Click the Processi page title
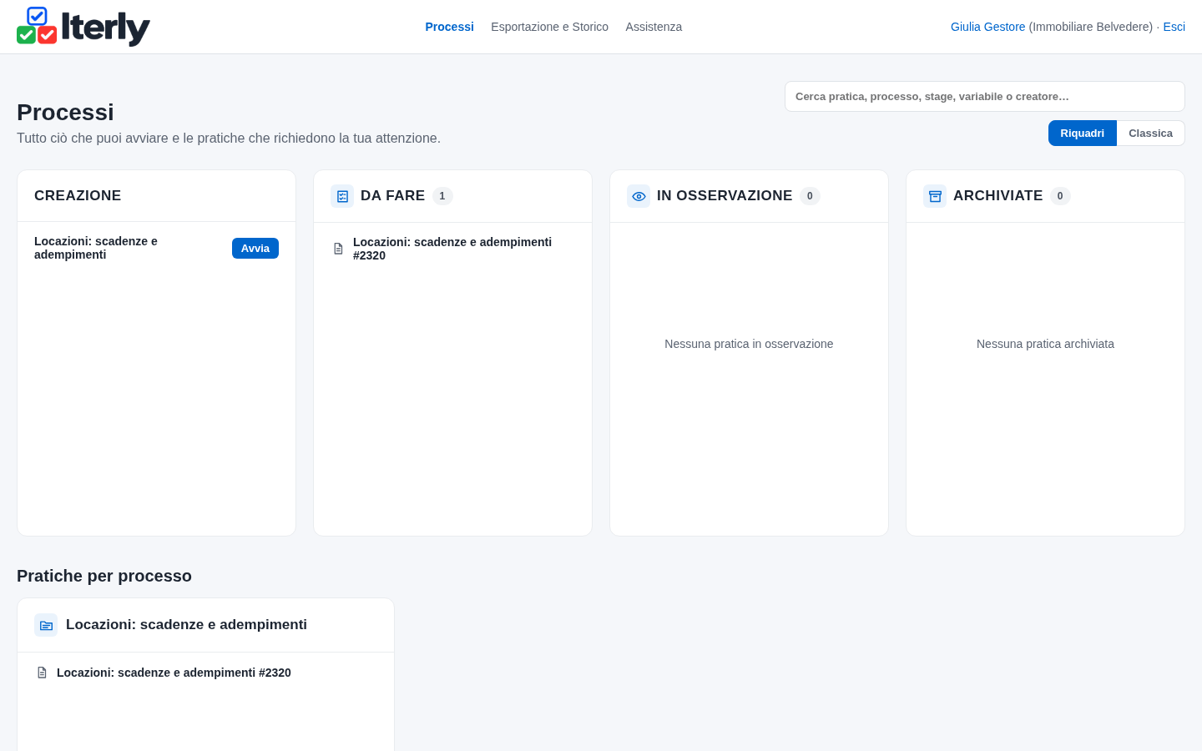This screenshot has width=1202, height=751. point(65,112)
